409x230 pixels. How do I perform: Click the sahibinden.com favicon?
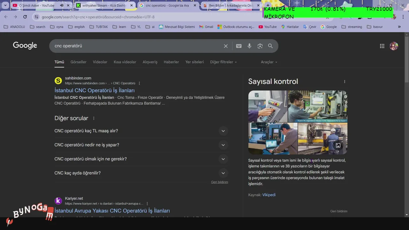point(58,80)
